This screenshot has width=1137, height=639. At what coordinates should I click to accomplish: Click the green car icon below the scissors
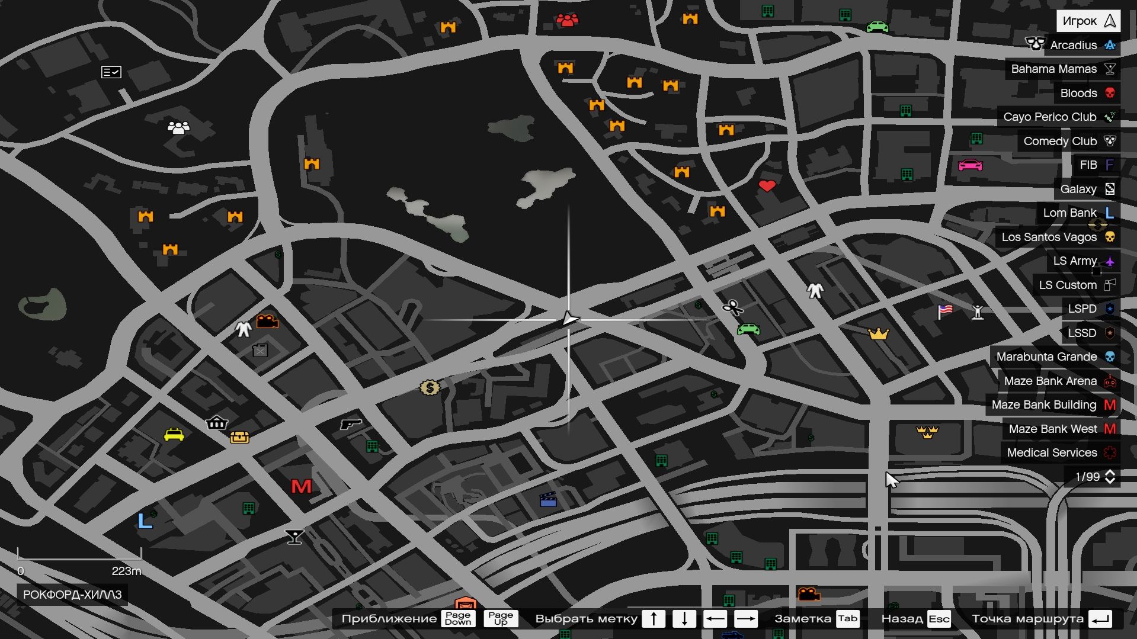tap(748, 329)
